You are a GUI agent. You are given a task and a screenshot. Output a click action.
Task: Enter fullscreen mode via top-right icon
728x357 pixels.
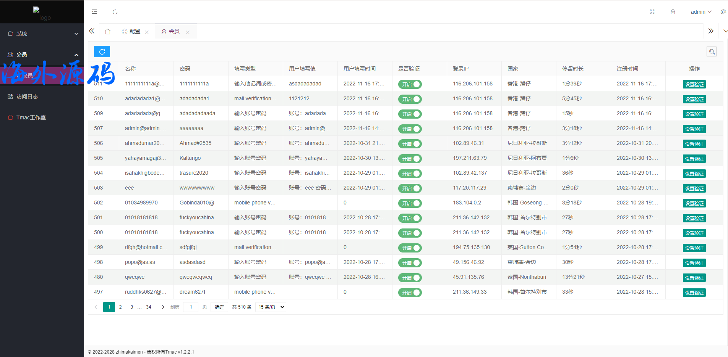click(x=652, y=12)
